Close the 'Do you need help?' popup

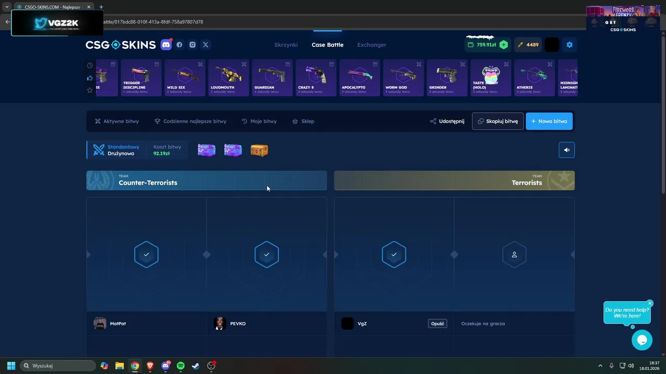(650, 303)
